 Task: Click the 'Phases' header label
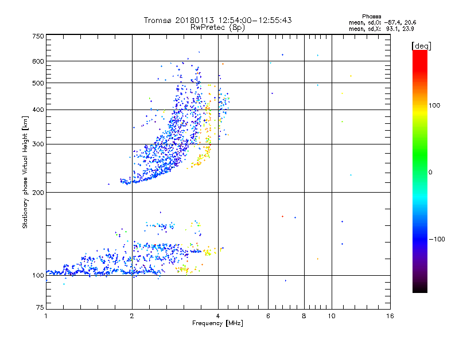tap(371, 17)
